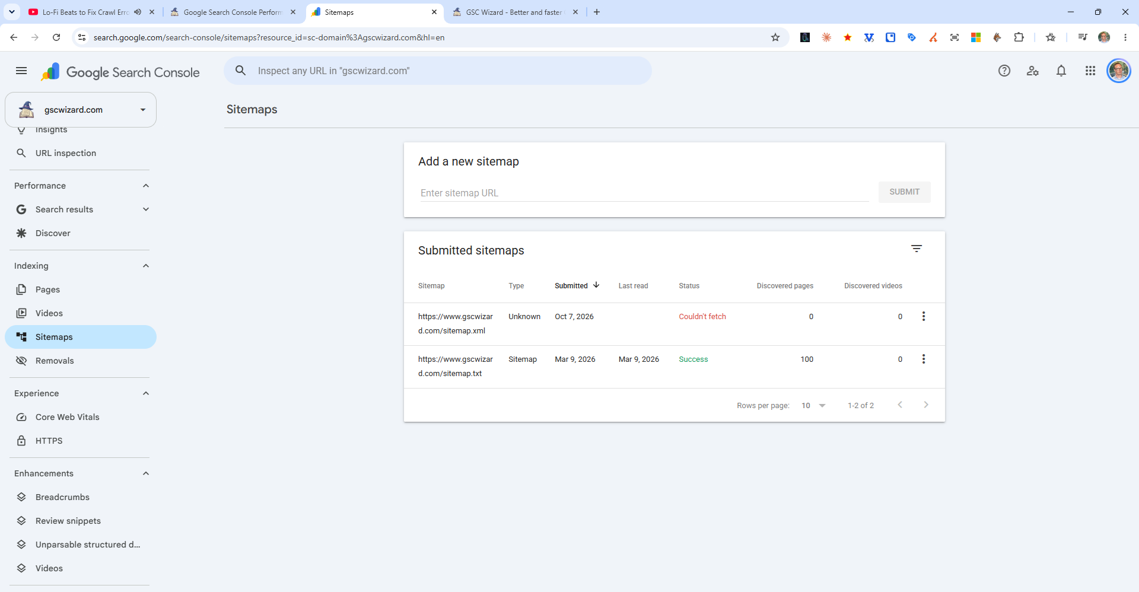Sort by the Submitted column
Image resolution: width=1139 pixels, height=592 pixels.
pyautogui.click(x=577, y=285)
